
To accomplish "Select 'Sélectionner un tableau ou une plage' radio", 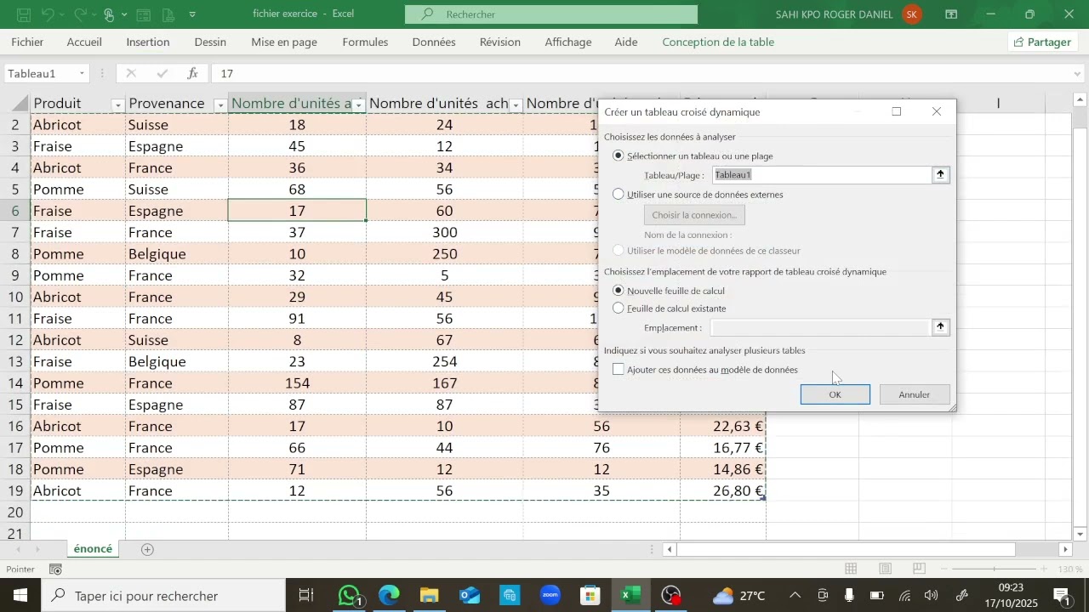I will (x=619, y=156).
